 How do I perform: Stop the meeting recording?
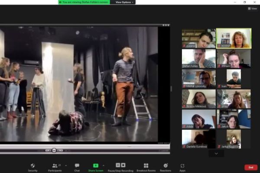[123, 165]
